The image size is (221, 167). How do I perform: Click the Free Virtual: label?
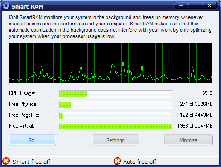[21, 126]
